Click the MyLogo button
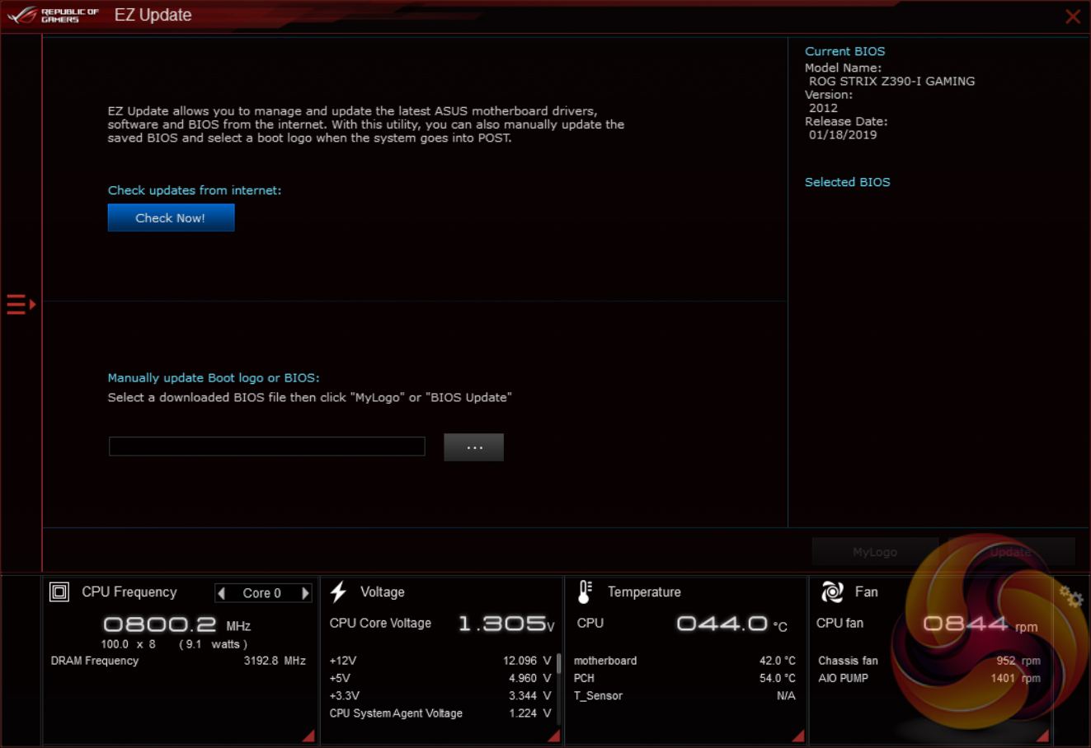The height and width of the screenshot is (748, 1091). pos(875,552)
